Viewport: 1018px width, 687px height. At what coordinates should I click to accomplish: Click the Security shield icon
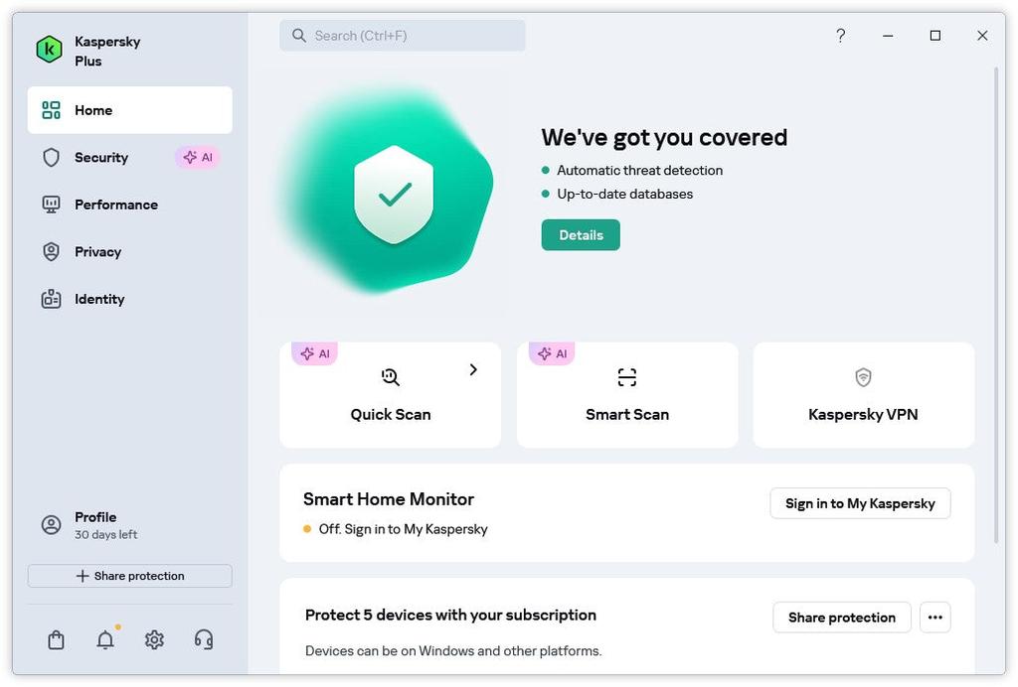pos(51,158)
